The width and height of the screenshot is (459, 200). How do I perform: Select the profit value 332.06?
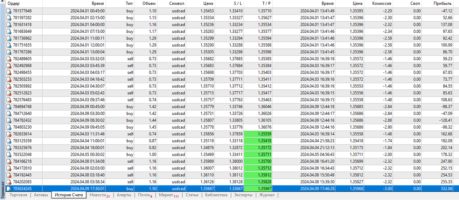(446, 189)
